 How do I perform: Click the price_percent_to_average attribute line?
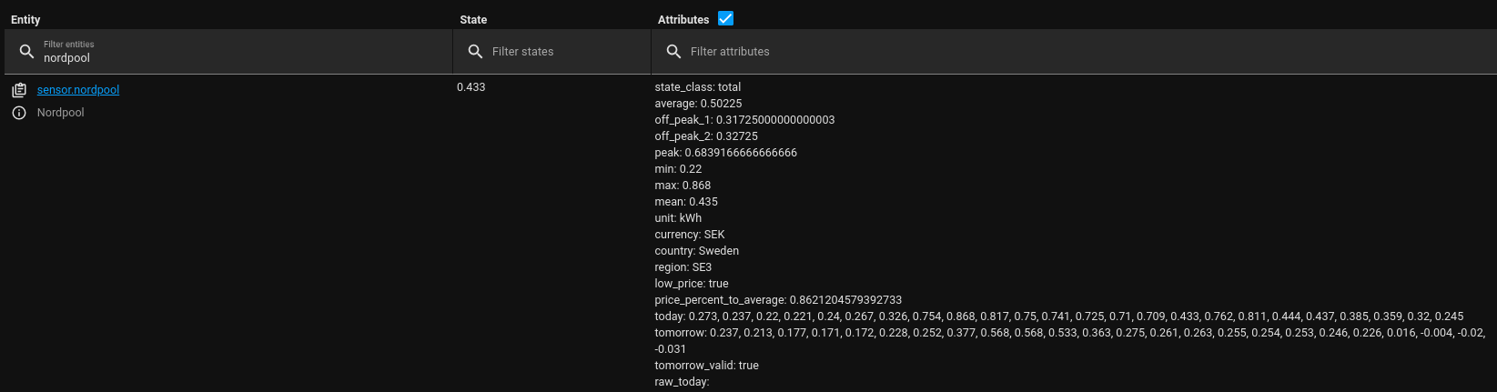[778, 300]
